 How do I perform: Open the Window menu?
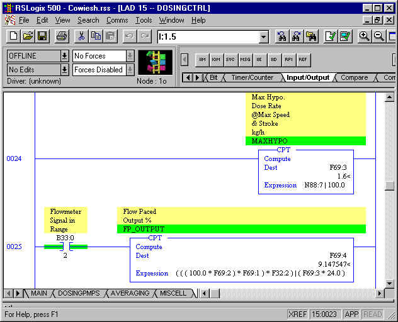coord(171,20)
